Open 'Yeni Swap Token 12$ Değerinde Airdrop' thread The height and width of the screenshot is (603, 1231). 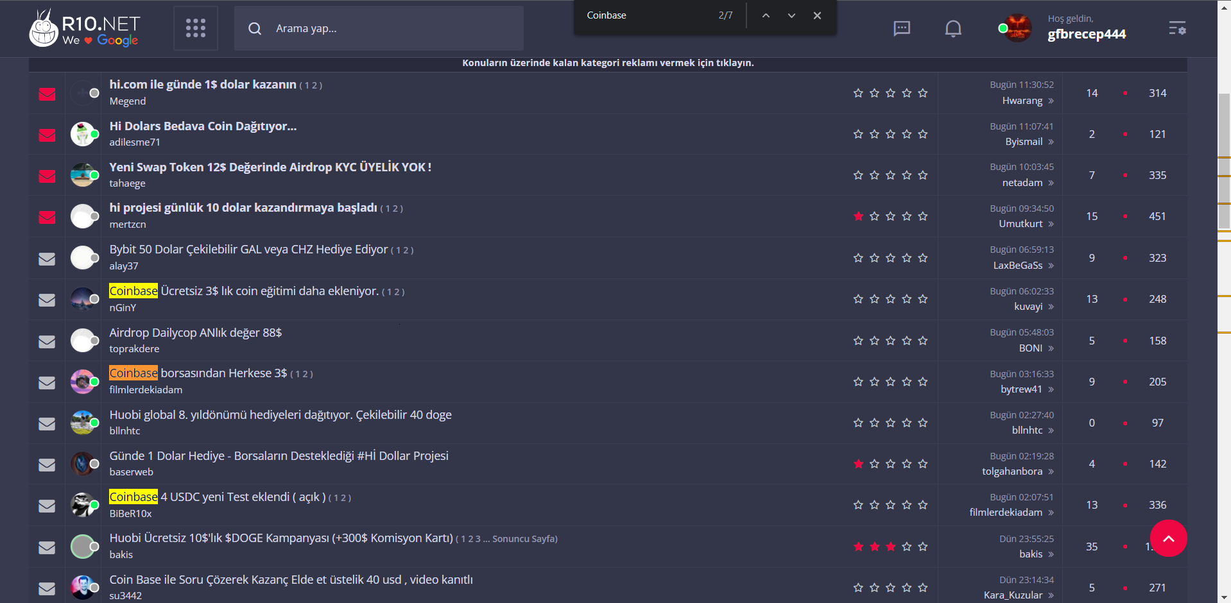coord(270,167)
